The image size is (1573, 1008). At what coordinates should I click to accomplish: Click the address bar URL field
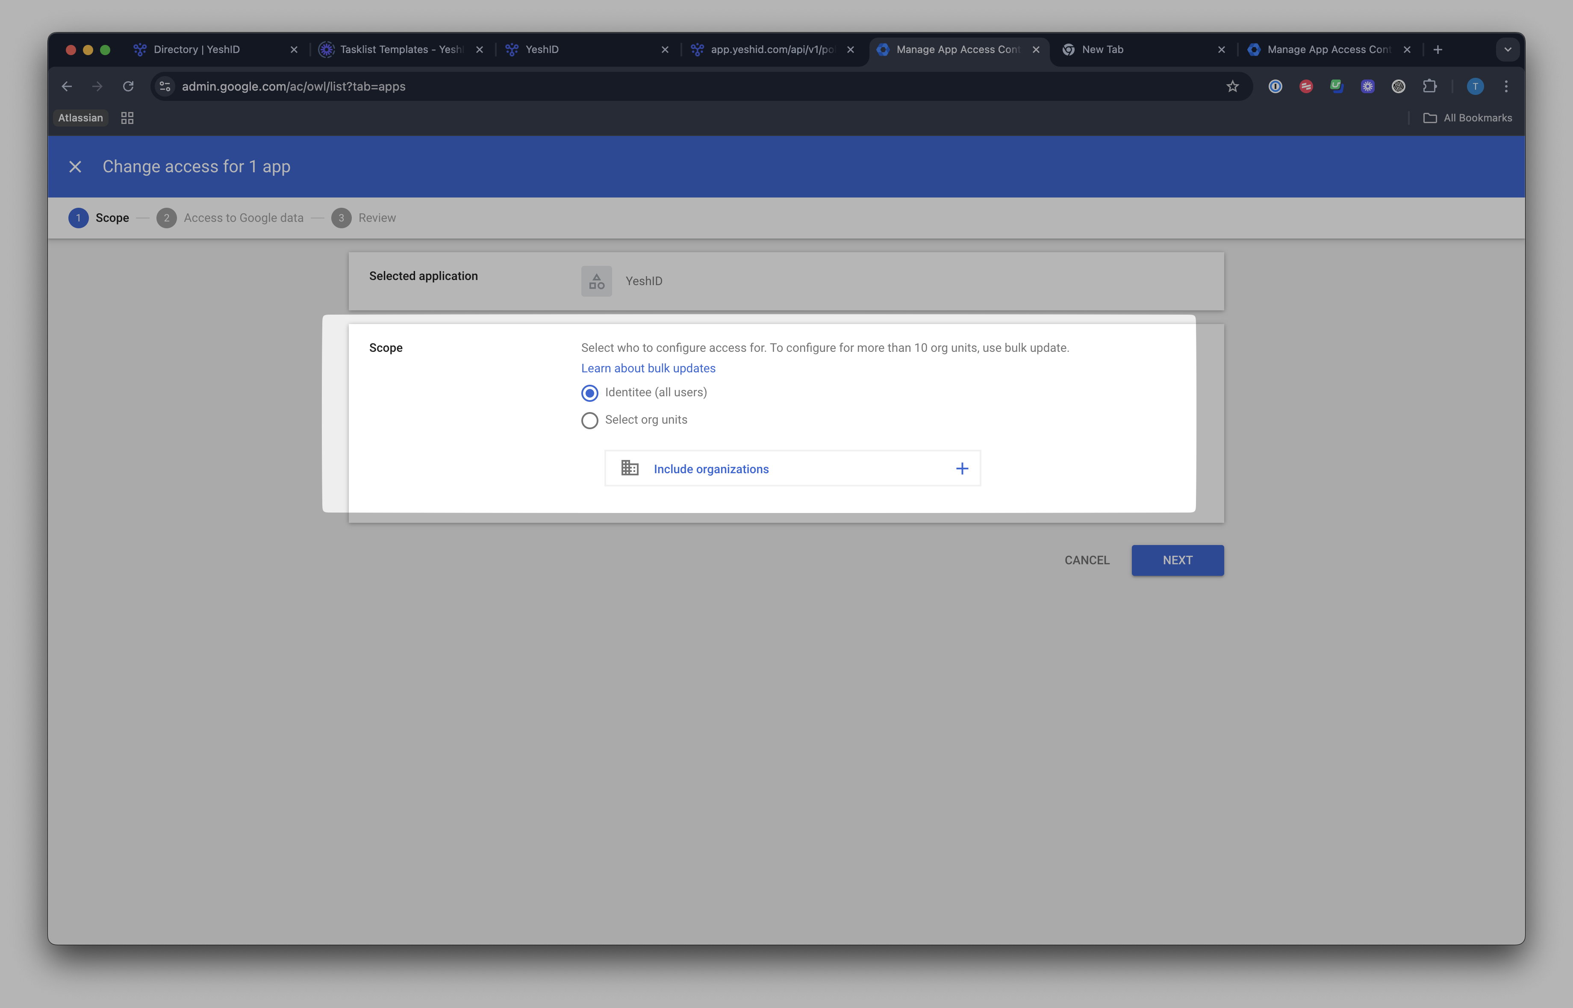[694, 86]
